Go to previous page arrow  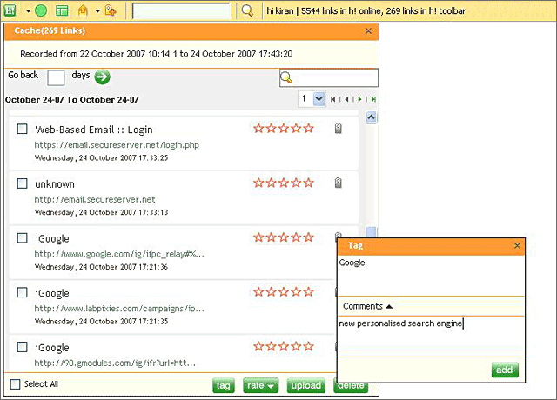tap(346, 99)
